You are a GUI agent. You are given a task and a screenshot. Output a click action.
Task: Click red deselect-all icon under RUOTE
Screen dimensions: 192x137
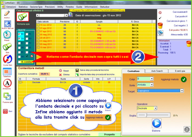pyautogui.click(x=32, y=56)
